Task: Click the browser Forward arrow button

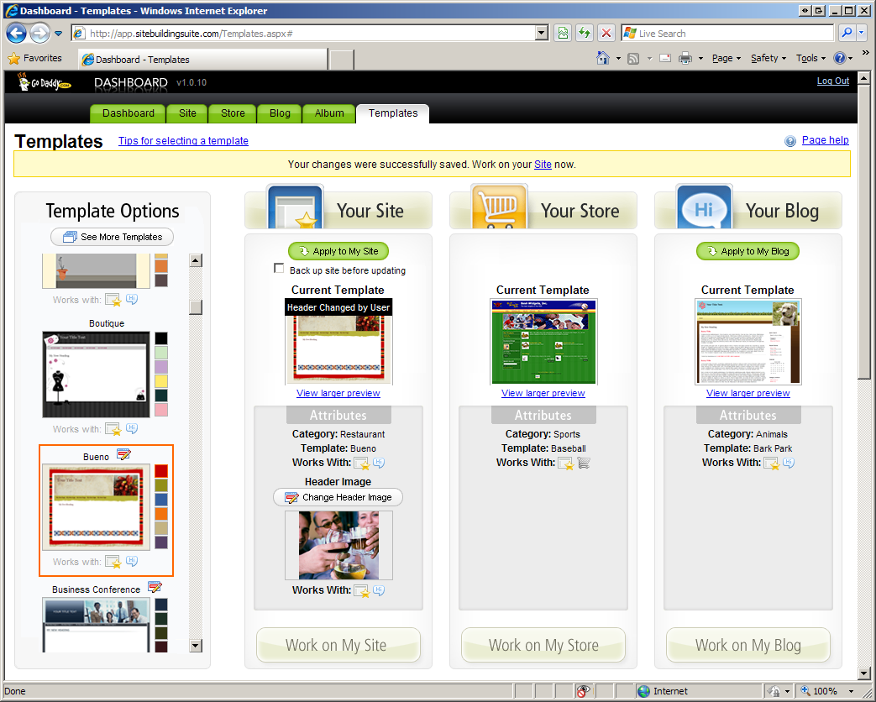Action: (39, 34)
